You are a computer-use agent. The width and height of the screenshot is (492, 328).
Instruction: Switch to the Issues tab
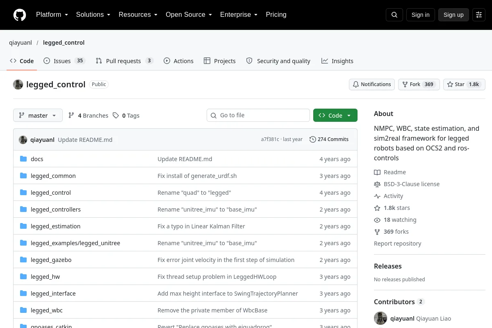[64, 61]
